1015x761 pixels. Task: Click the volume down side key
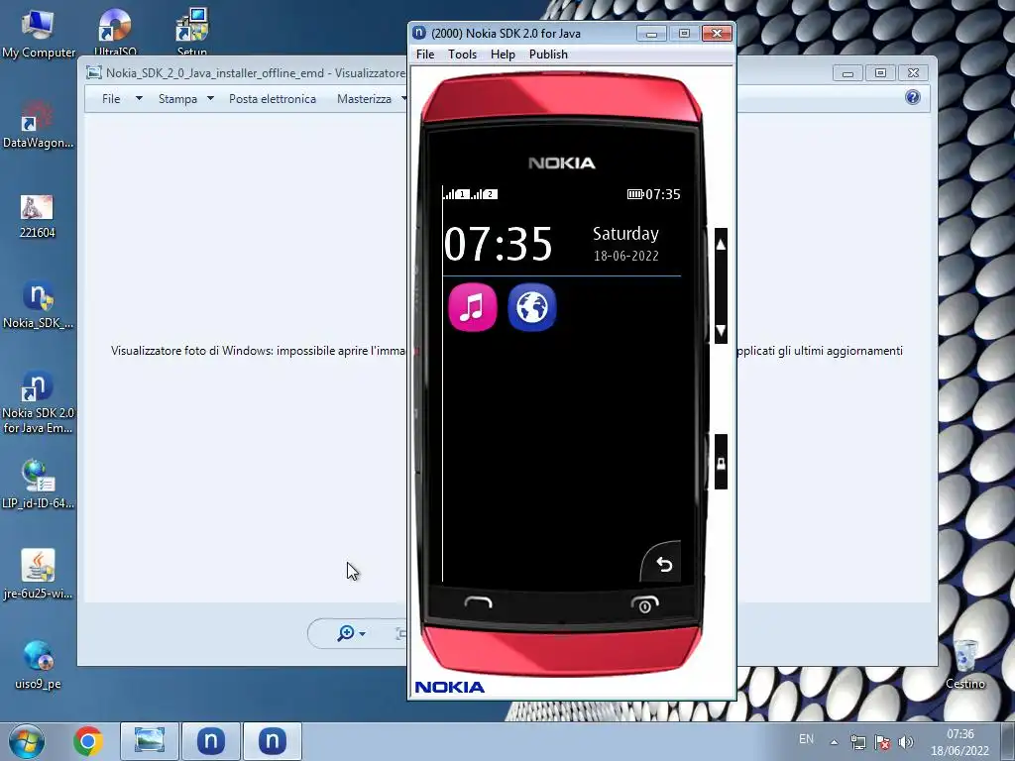[x=721, y=331]
